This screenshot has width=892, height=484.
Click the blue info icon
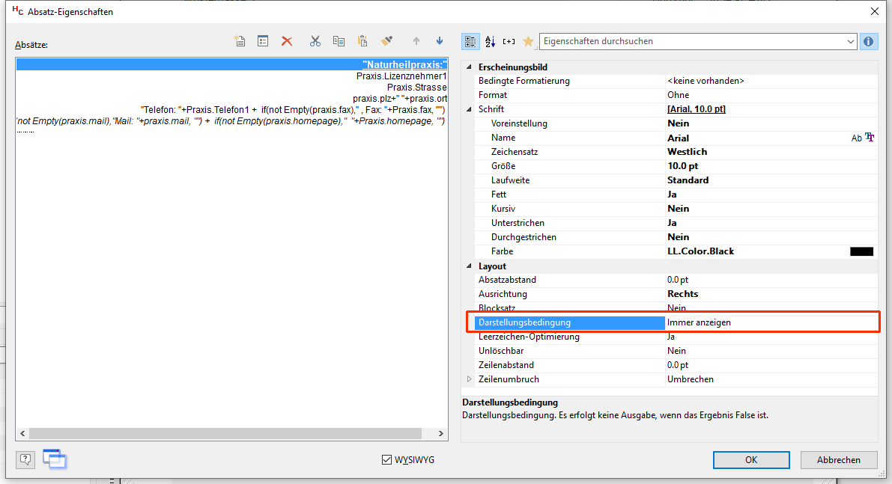pos(869,42)
